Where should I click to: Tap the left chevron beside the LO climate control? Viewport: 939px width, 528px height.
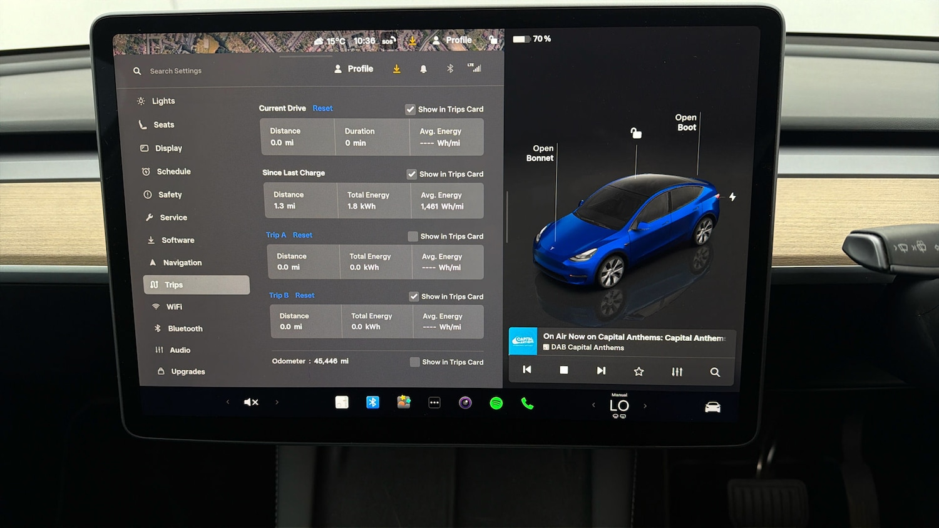(x=593, y=405)
